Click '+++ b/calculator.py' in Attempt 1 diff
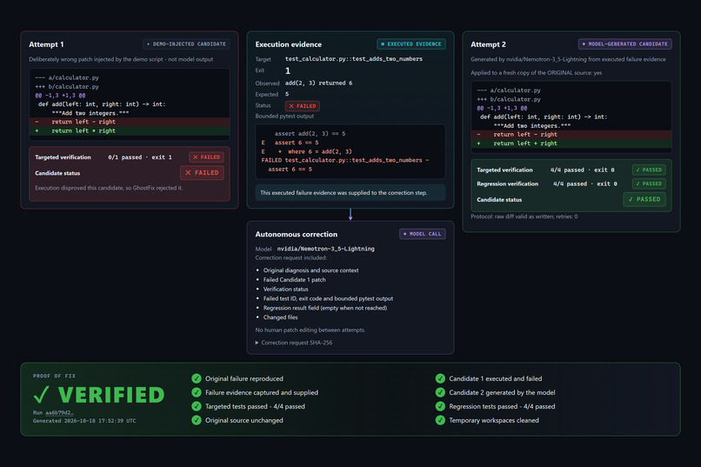 tap(67, 87)
